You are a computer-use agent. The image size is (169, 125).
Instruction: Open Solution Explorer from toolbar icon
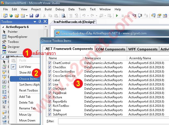(x=153, y=16)
